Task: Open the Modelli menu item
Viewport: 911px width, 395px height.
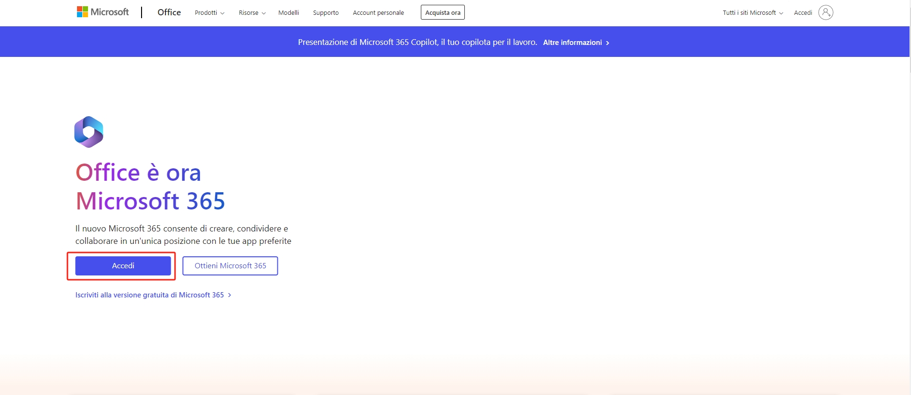Action: click(x=288, y=13)
